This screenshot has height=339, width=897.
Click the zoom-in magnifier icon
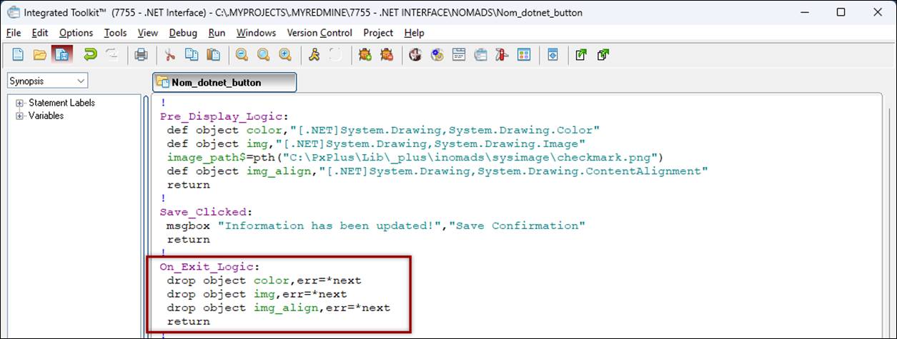285,54
